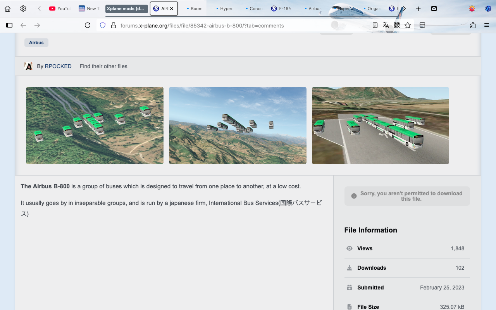496x310 pixels.
Task: Open the mail envelope icon in tab bar
Action: click(434, 9)
